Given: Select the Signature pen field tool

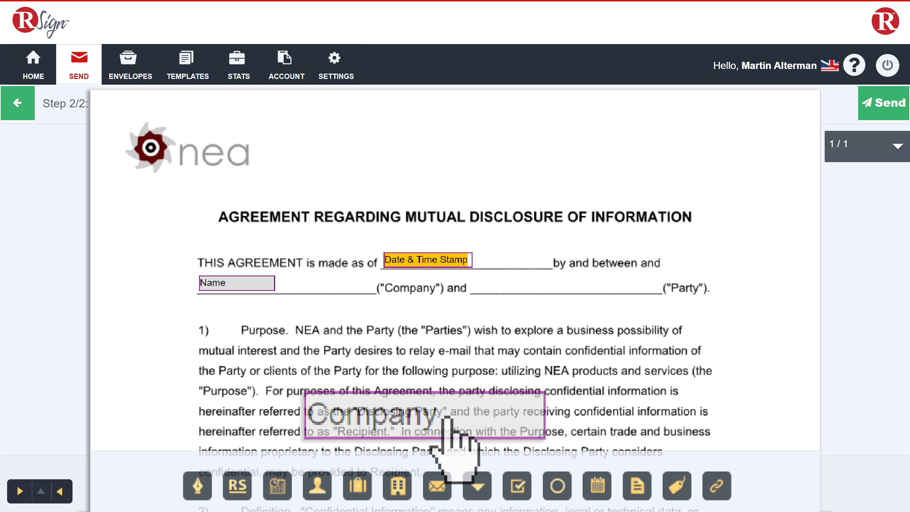Looking at the screenshot, I should point(197,486).
